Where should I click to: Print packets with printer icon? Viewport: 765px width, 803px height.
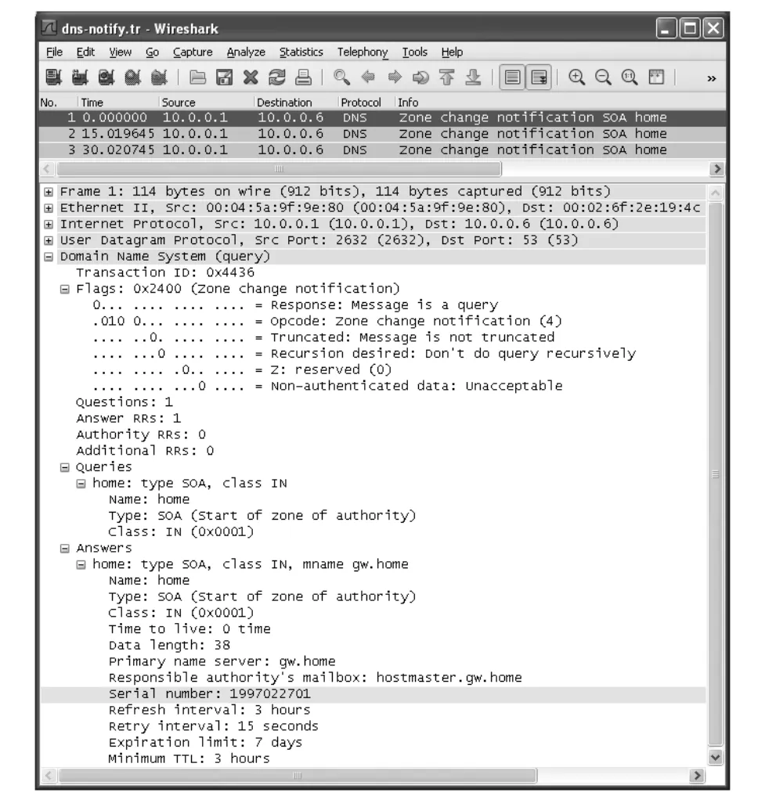(303, 77)
